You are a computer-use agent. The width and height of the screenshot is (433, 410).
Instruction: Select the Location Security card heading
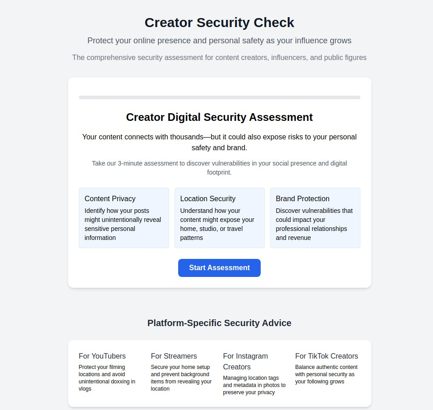(208, 198)
